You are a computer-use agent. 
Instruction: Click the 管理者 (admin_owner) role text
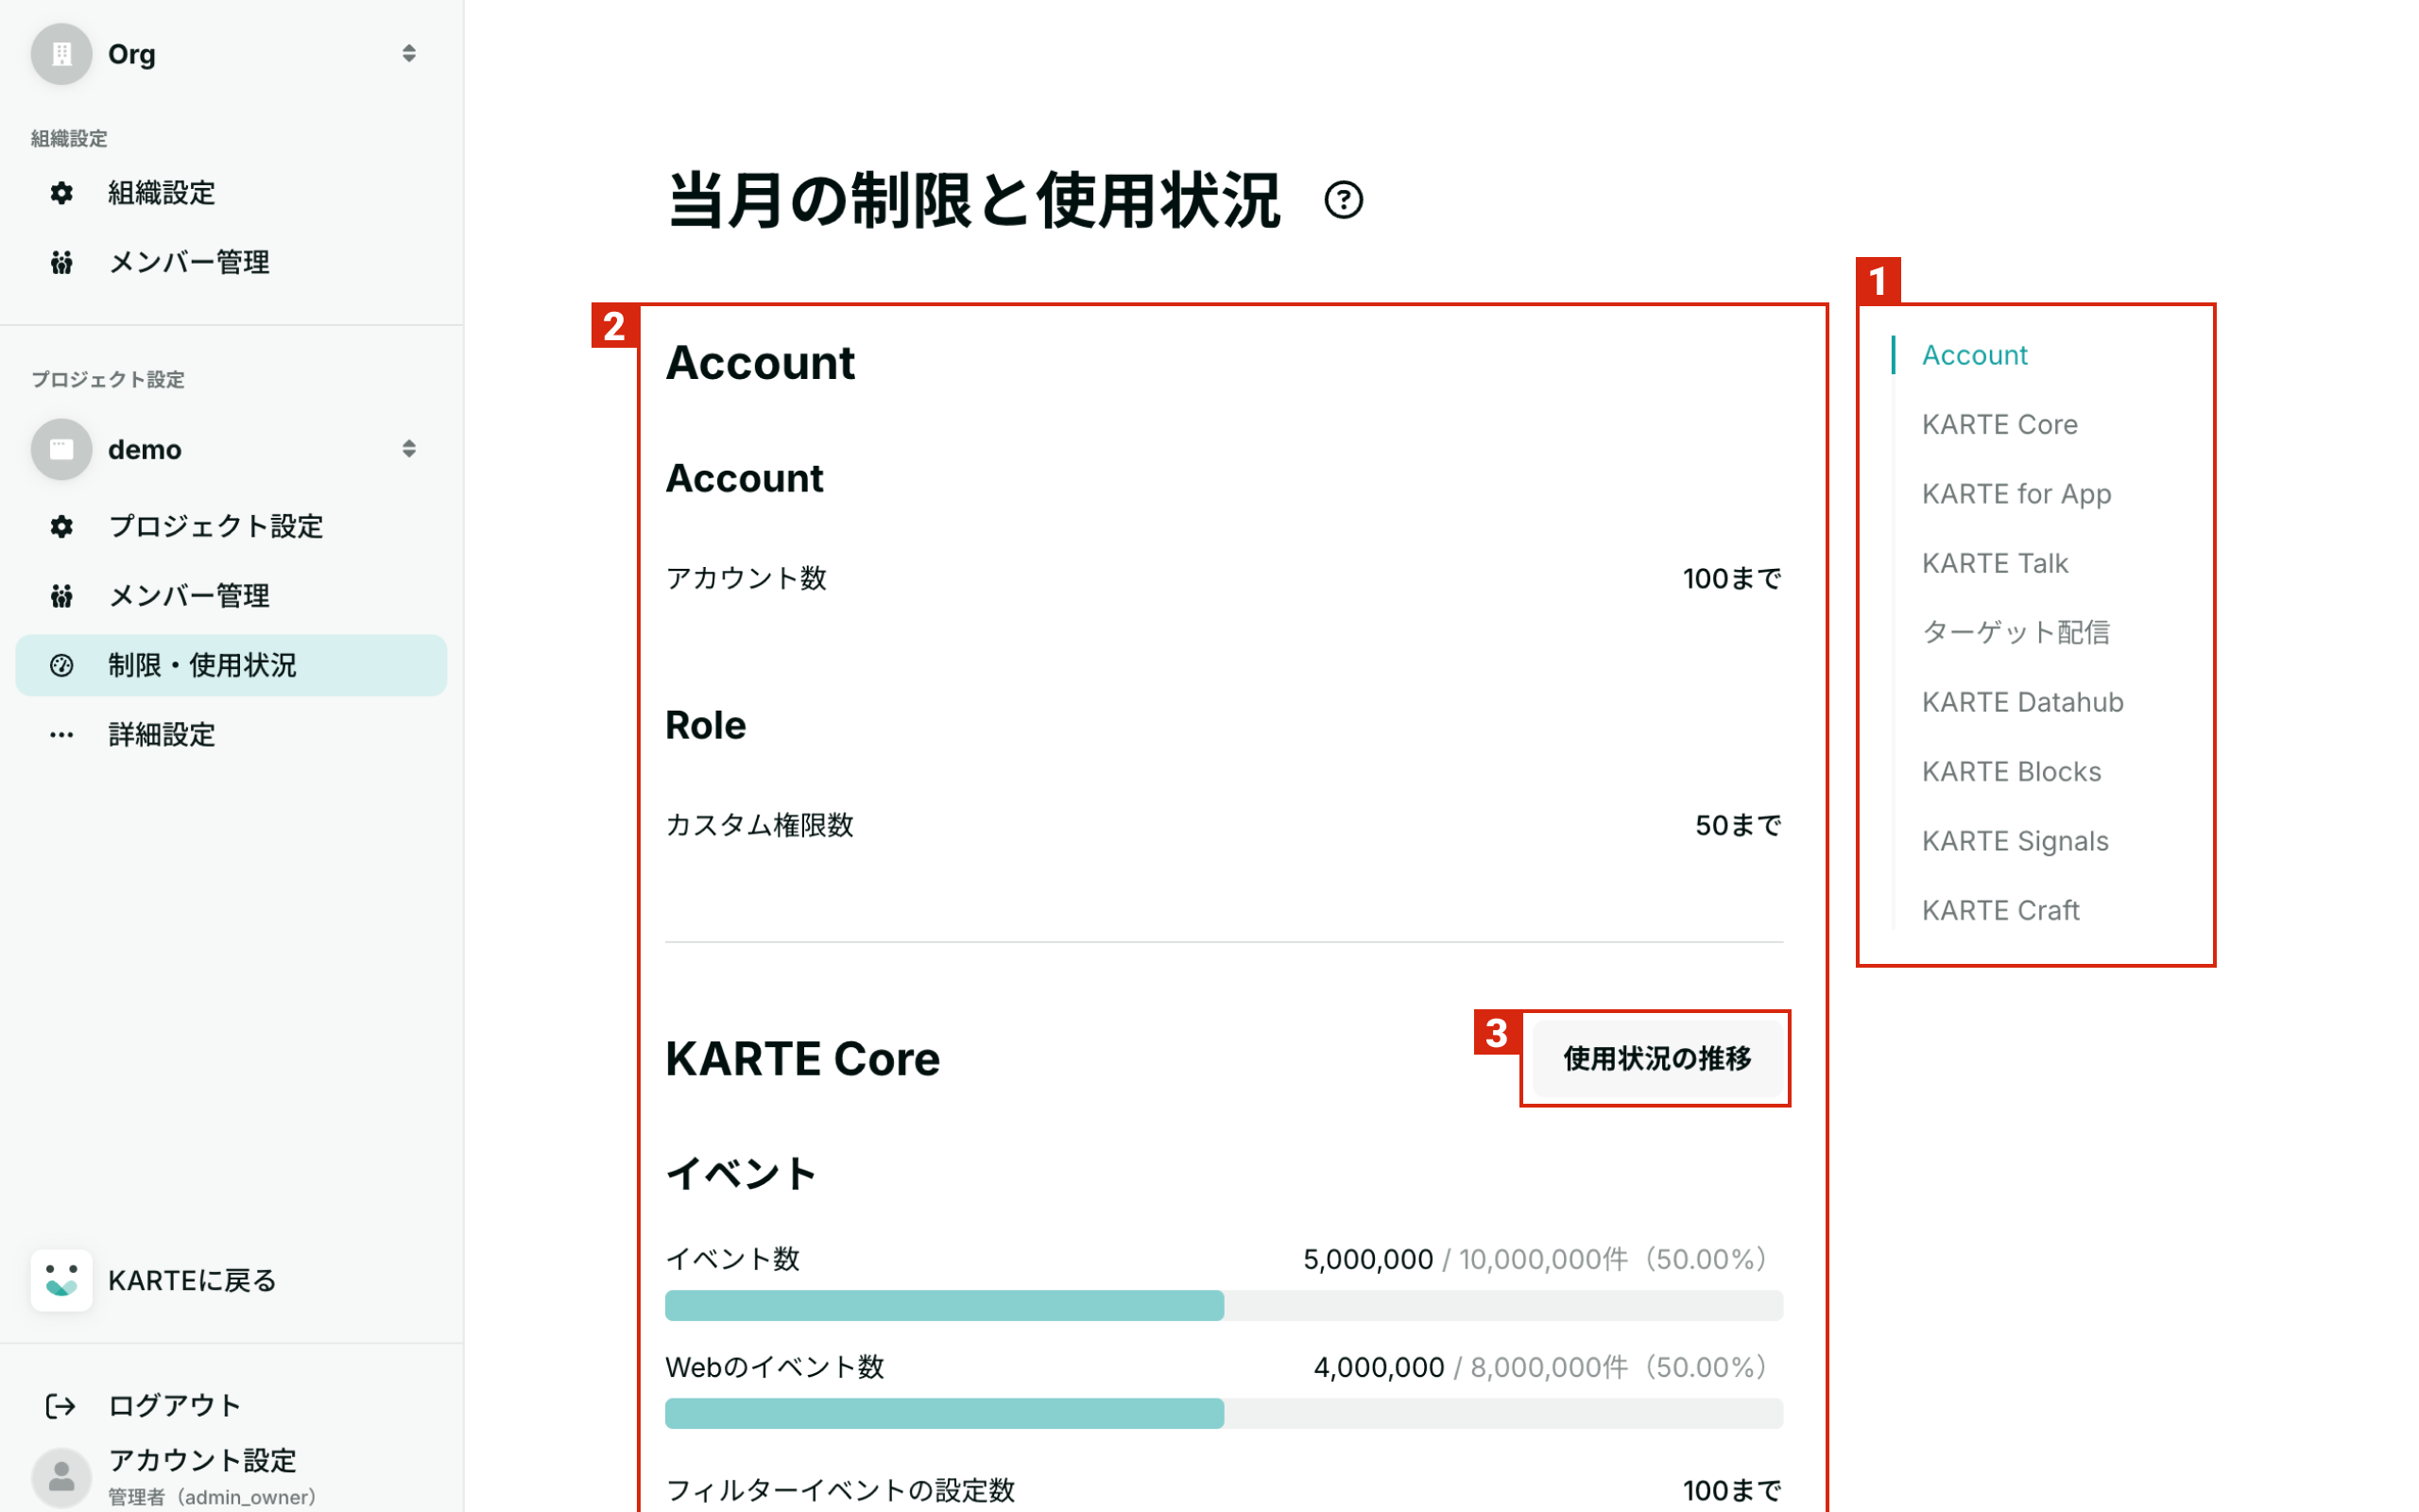[x=212, y=1497]
